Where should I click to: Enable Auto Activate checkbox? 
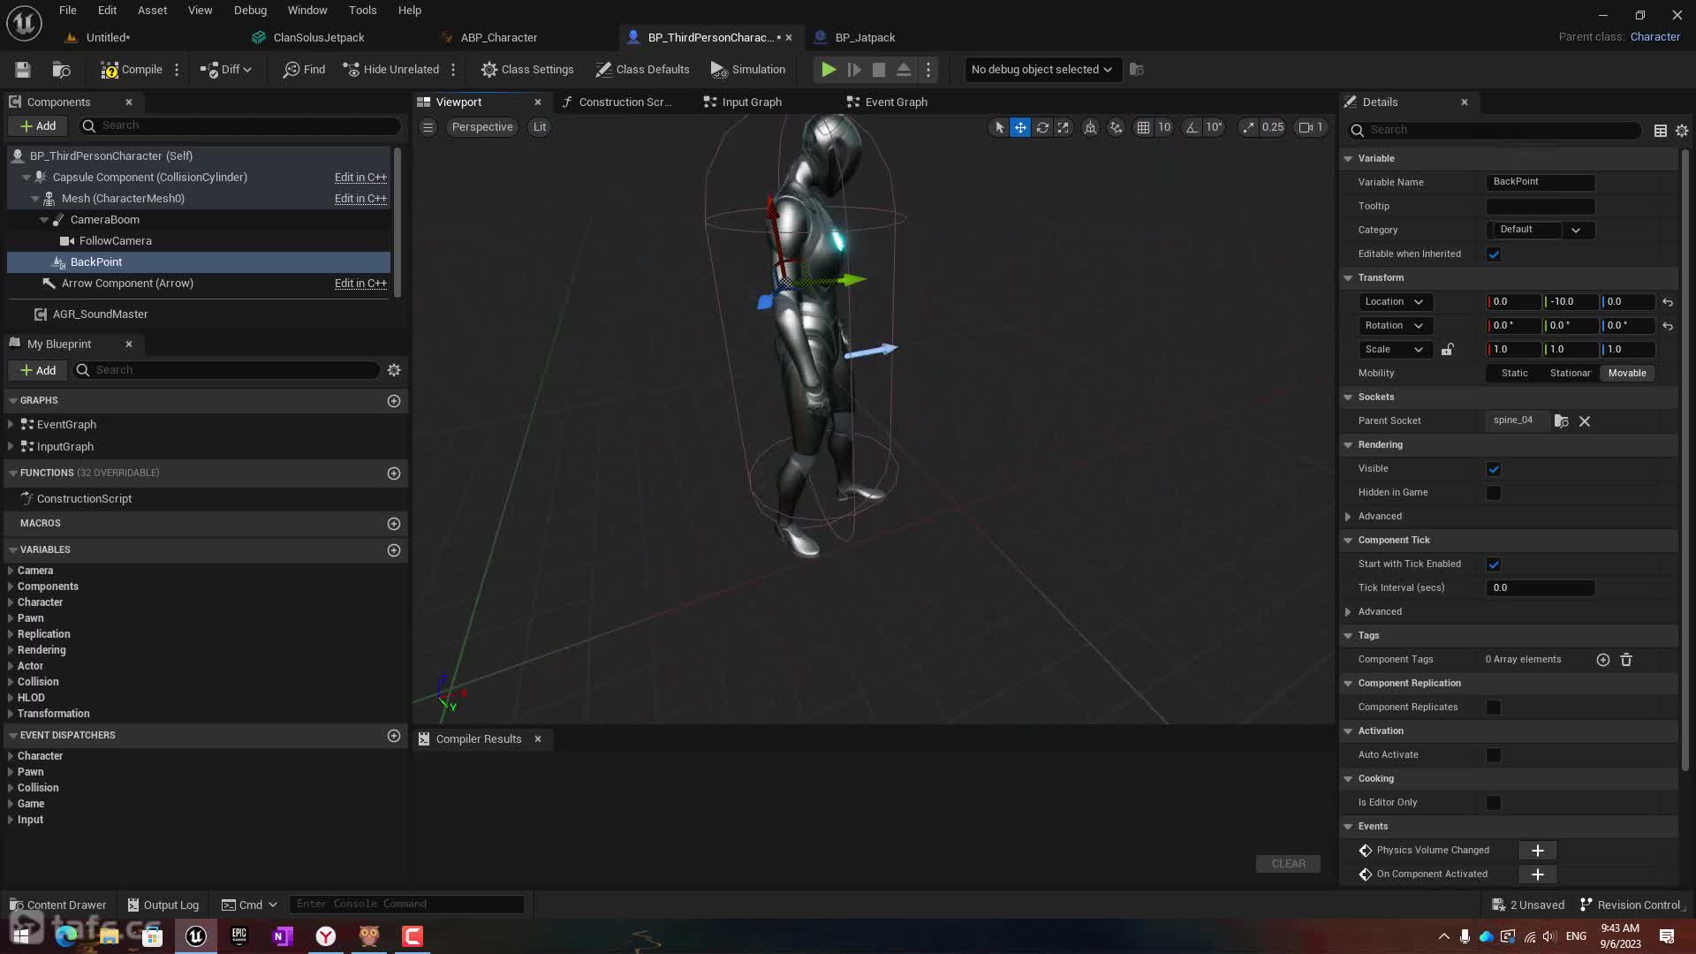click(1494, 755)
